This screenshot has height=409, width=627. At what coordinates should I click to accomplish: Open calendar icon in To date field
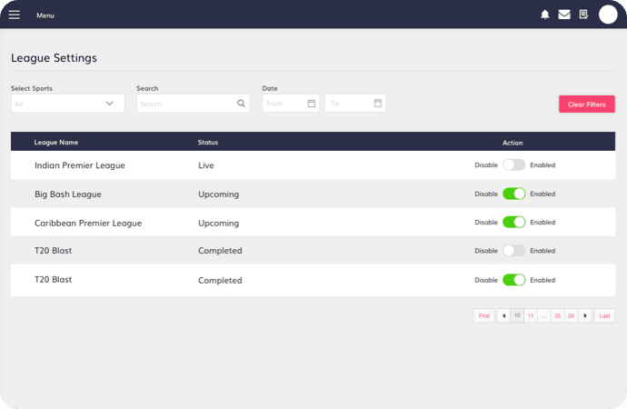[x=377, y=104]
